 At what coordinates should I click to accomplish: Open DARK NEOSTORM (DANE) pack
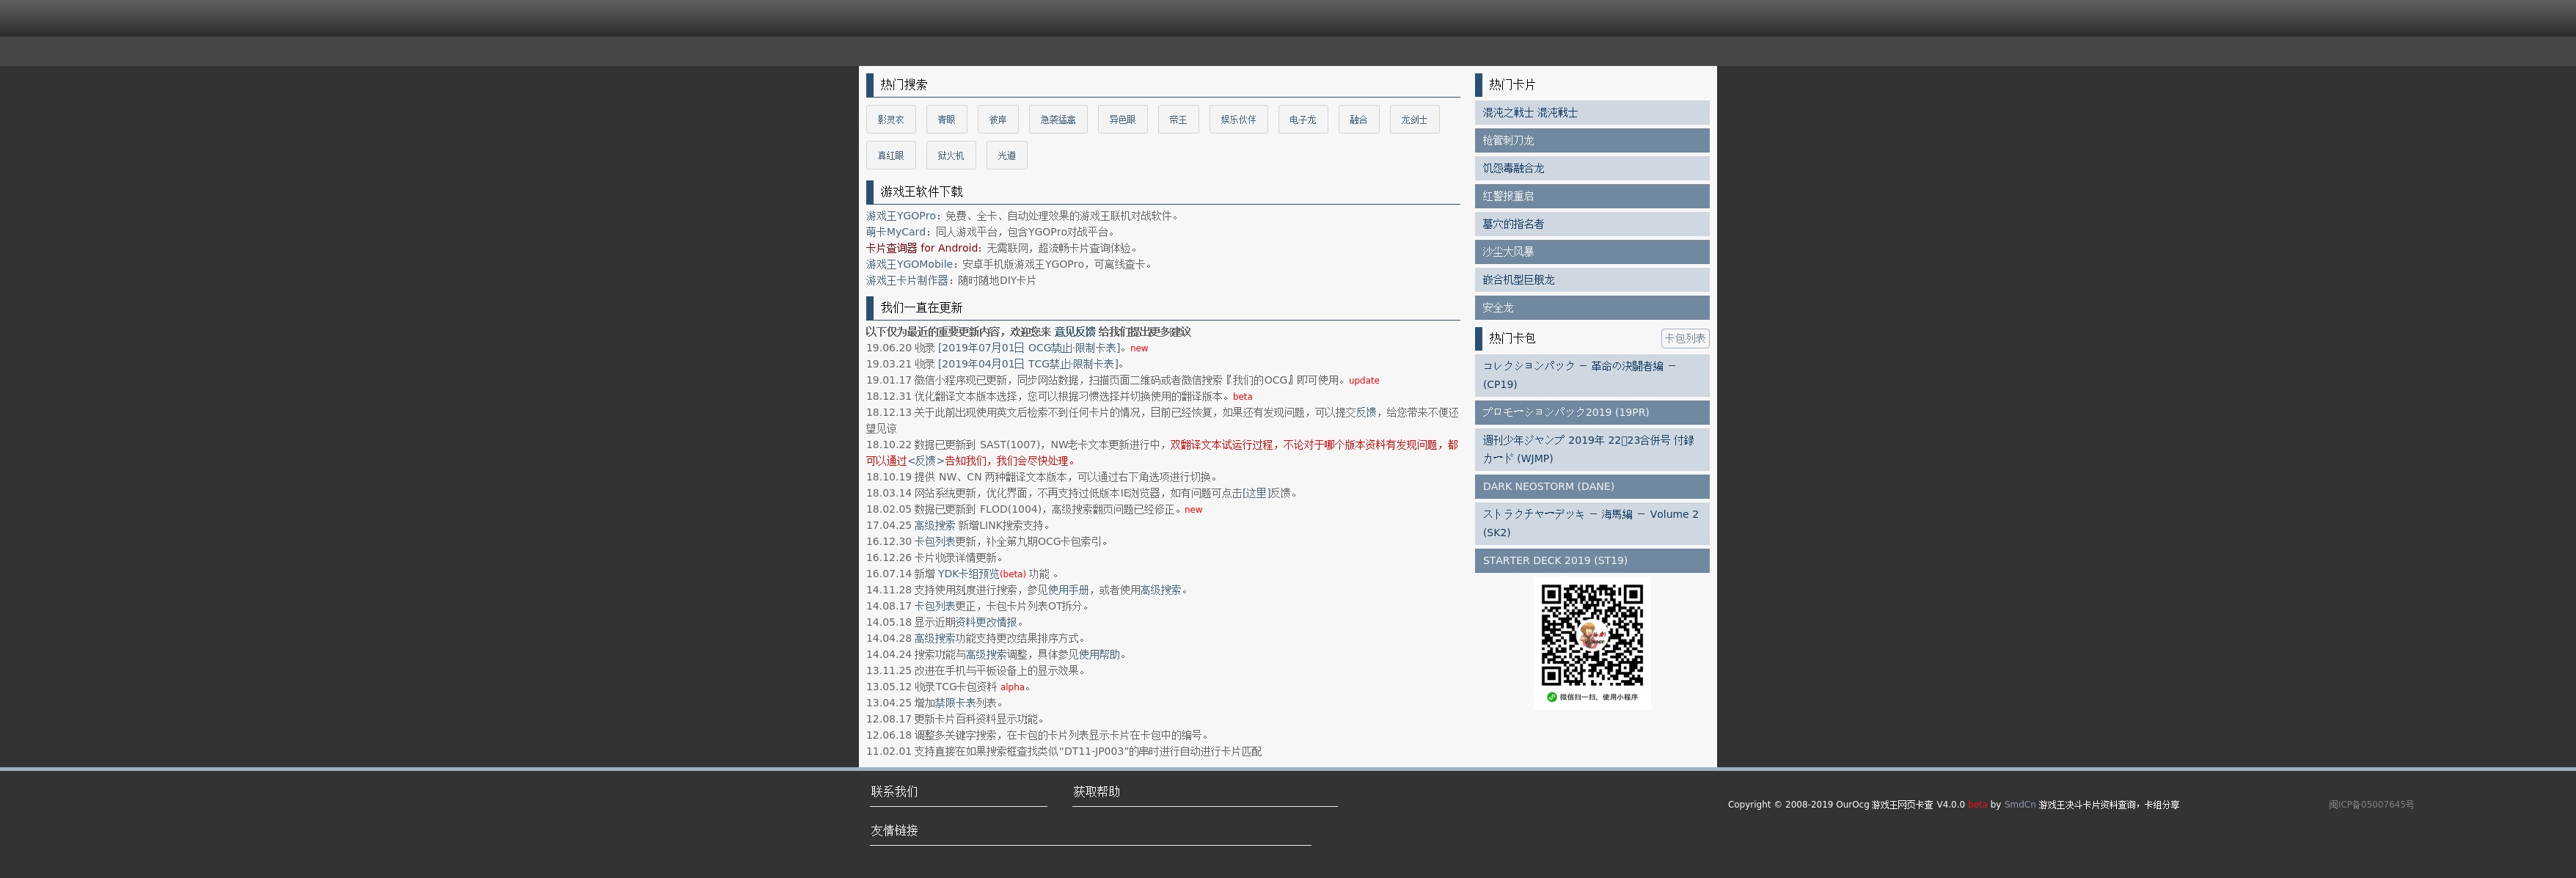coord(1591,487)
